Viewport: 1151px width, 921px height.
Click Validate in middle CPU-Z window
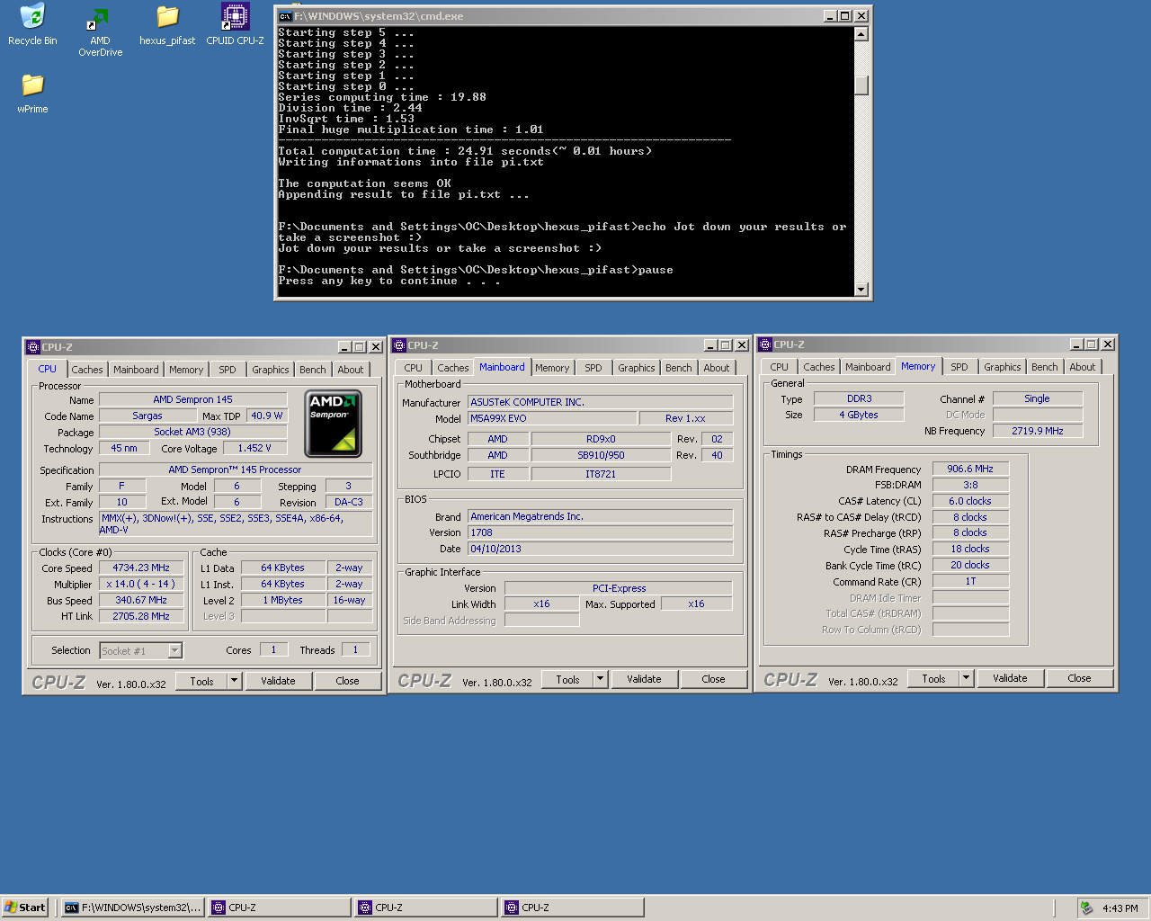[645, 679]
